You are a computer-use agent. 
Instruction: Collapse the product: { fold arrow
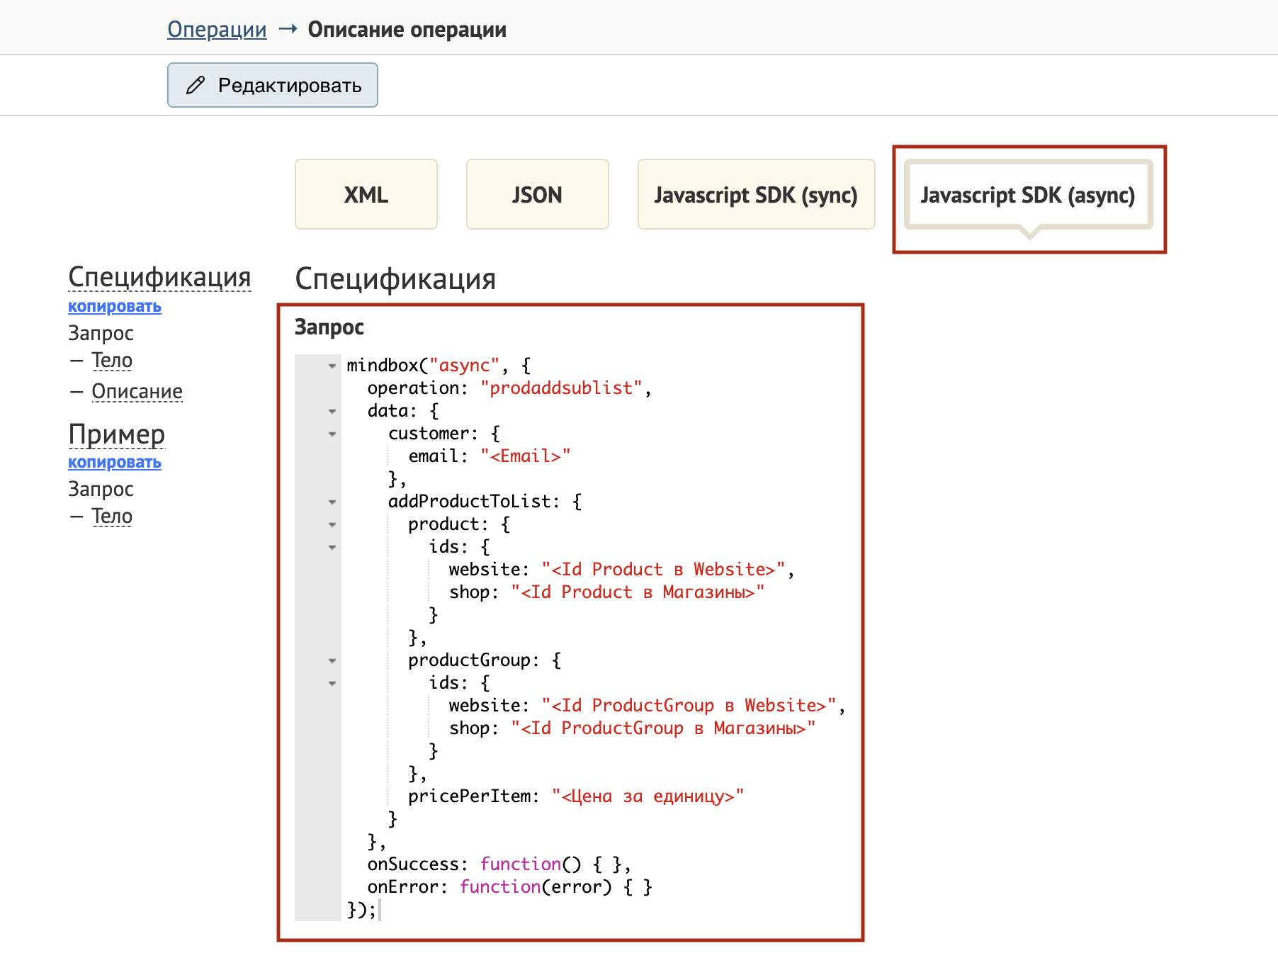coord(332,525)
